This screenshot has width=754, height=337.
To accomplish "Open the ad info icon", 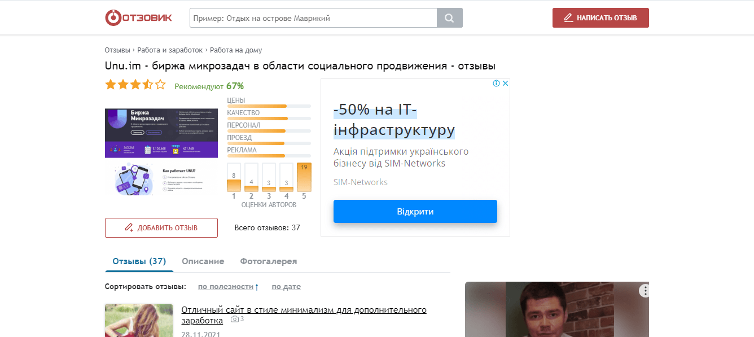I will (x=496, y=84).
